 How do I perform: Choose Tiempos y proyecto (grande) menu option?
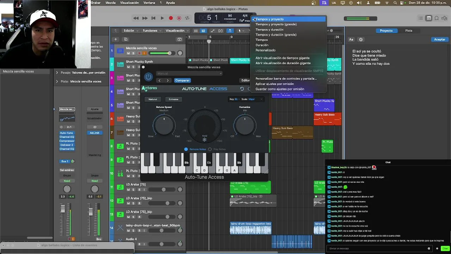pos(276,24)
